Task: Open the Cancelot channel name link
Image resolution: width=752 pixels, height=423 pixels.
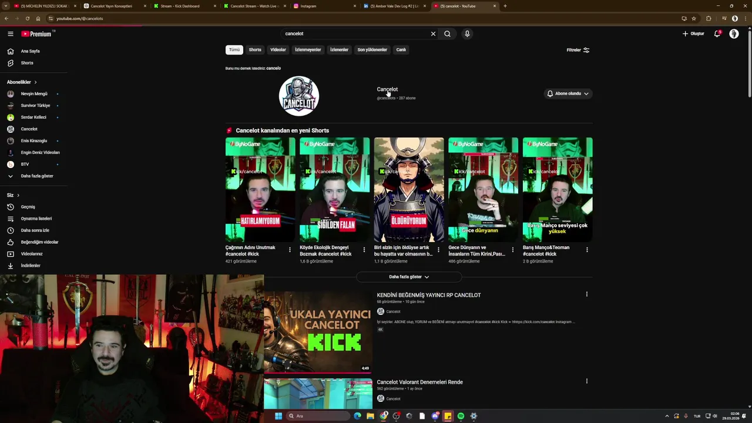Action: [387, 89]
